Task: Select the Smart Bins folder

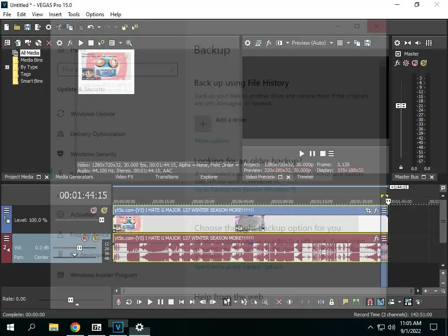Action: click(x=31, y=81)
